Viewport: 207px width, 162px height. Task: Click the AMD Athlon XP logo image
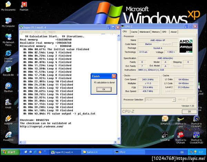186,46
